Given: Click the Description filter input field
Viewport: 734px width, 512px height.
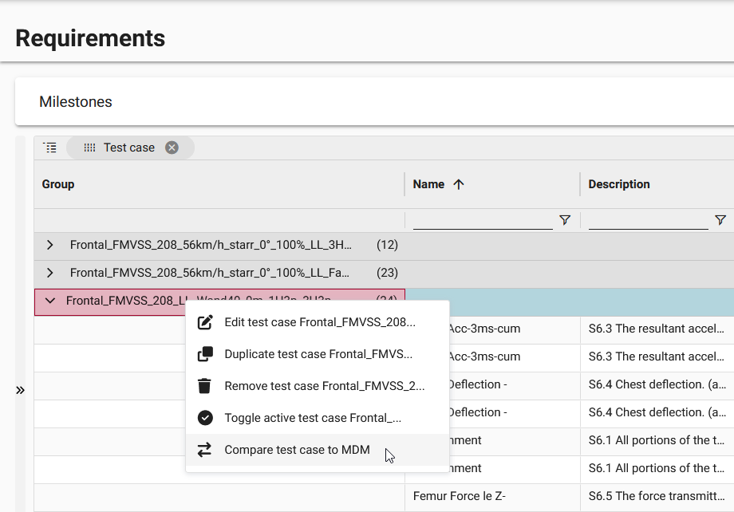Looking at the screenshot, I should (x=649, y=220).
